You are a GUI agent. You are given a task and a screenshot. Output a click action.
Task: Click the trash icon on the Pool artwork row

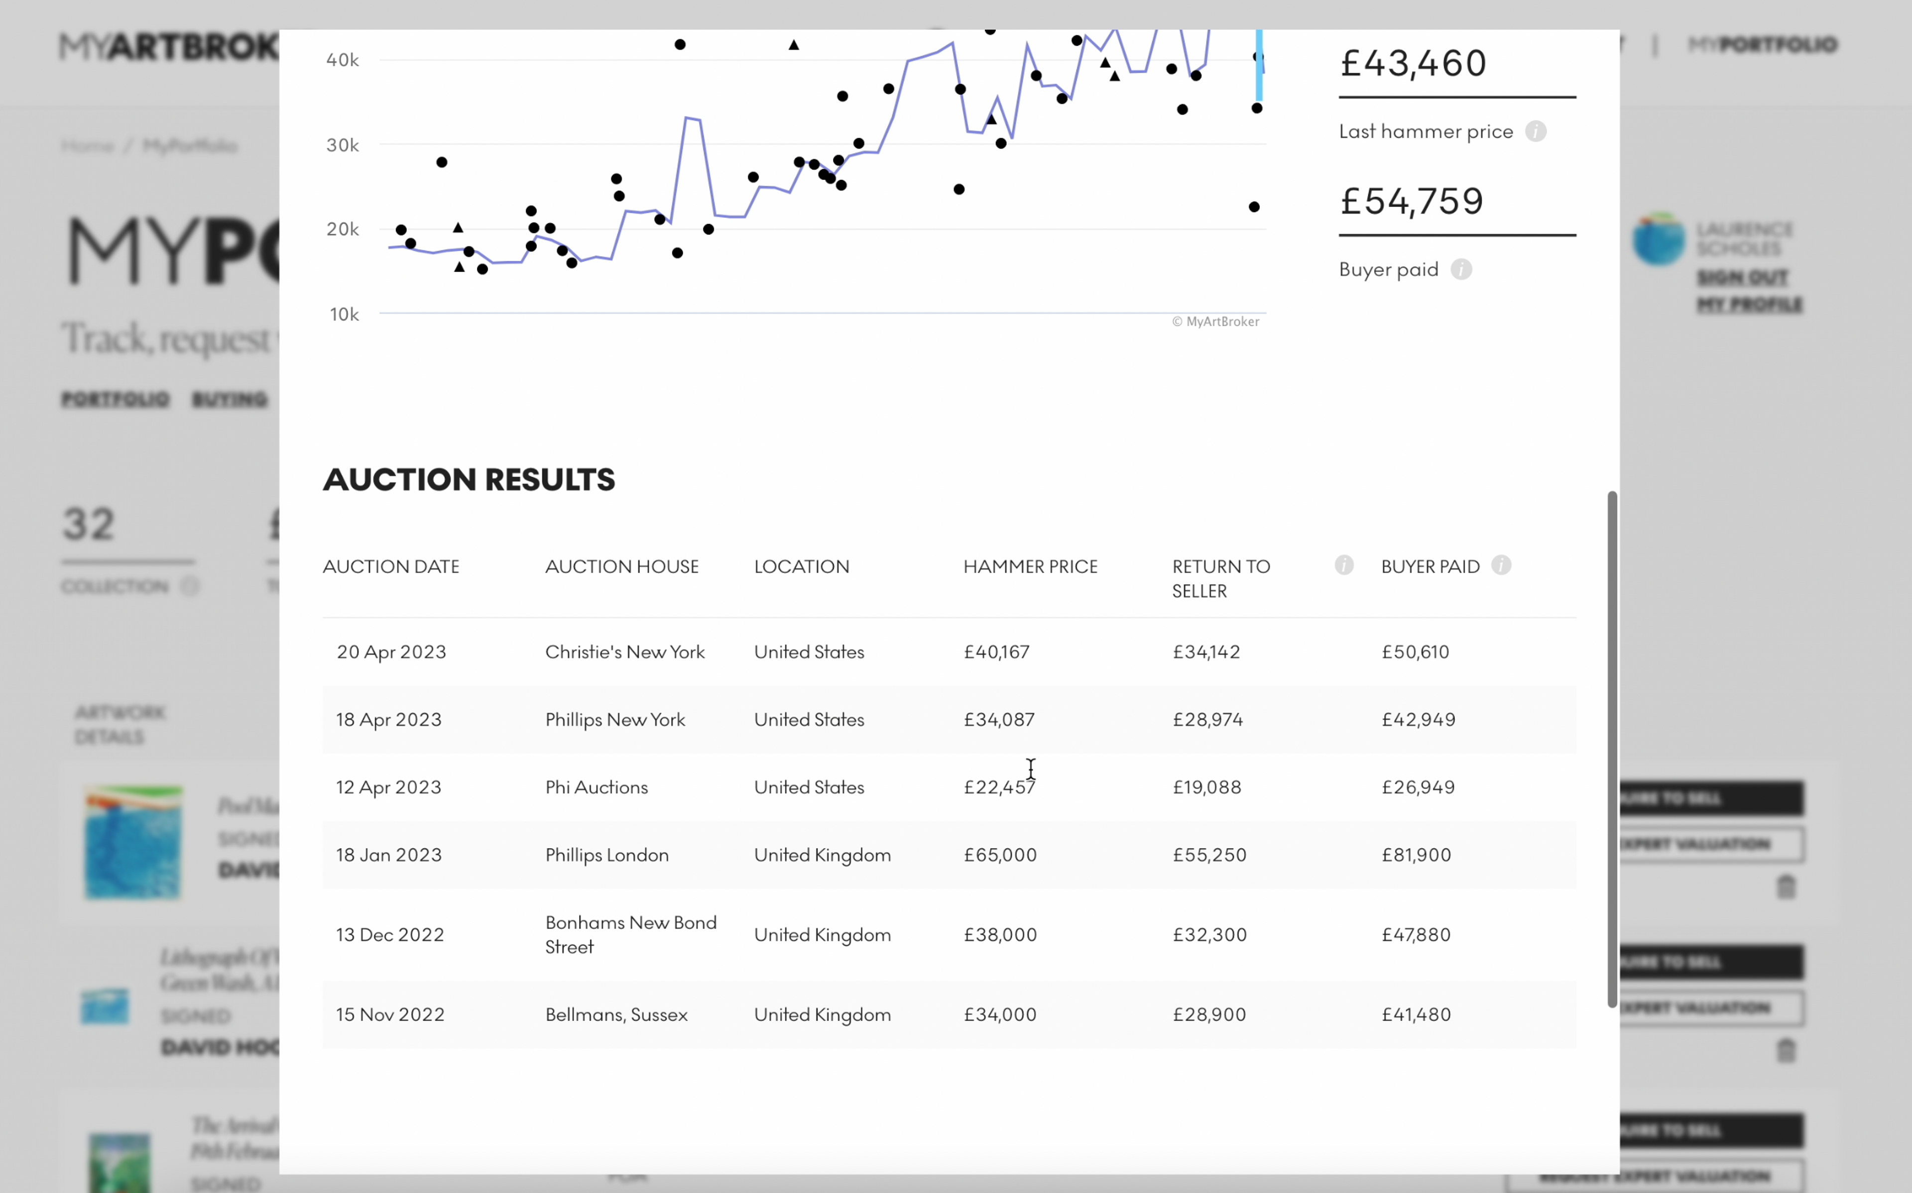1786,887
